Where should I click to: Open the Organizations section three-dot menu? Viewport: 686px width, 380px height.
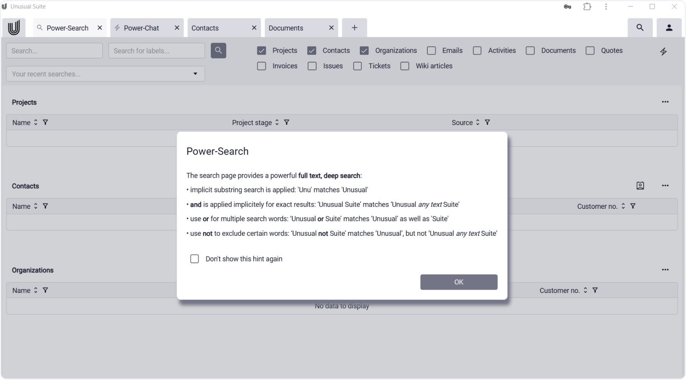coord(665,270)
